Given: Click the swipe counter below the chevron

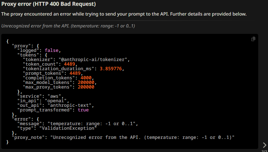Looking at the screenshot, I should click(265, 151).
